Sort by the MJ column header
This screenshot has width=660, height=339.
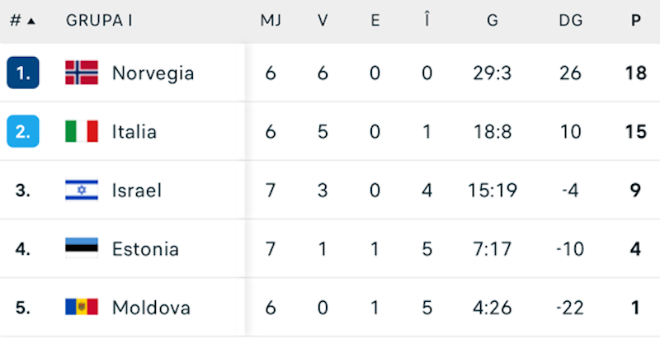271,21
